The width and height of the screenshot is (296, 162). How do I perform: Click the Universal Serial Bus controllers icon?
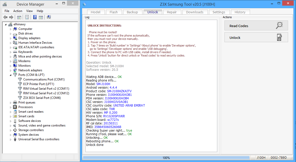pos(15,139)
